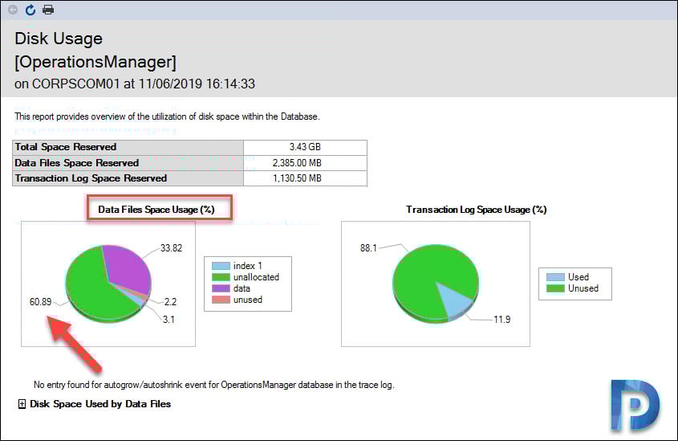Click the unused legend pink swatch
Image resolution: width=678 pixels, height=441 pixels.
click(221, 300)
